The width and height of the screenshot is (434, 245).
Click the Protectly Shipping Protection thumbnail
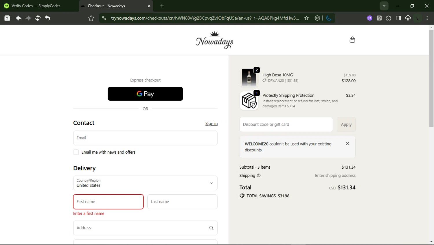249,101
